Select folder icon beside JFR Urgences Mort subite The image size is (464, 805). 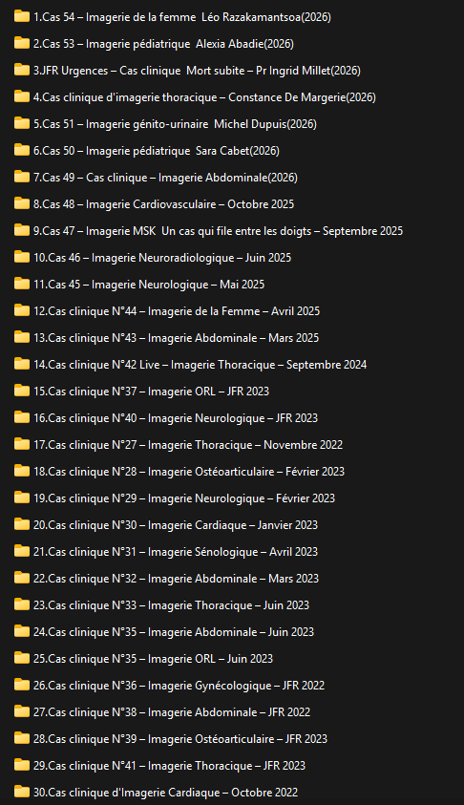coord(22,70)
